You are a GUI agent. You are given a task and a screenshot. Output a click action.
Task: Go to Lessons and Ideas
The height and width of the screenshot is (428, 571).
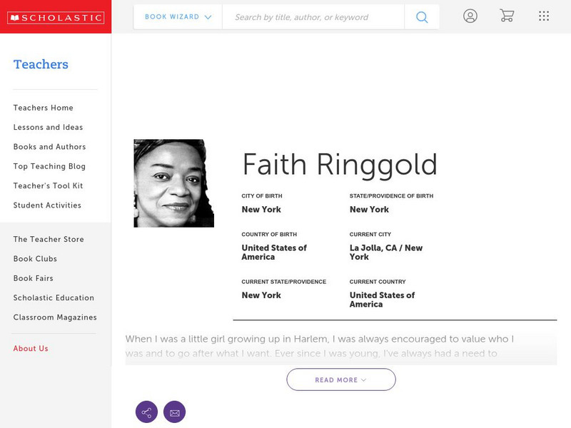click(48, 128)
